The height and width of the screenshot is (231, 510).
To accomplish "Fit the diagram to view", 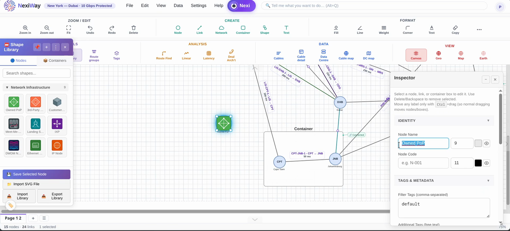I will 68,30.
